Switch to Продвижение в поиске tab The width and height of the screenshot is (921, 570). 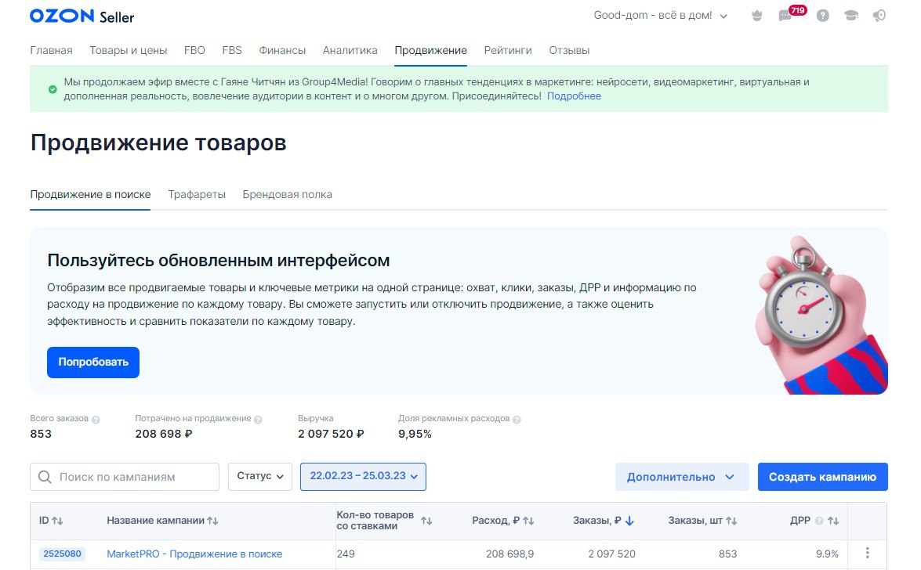point(90,194)
